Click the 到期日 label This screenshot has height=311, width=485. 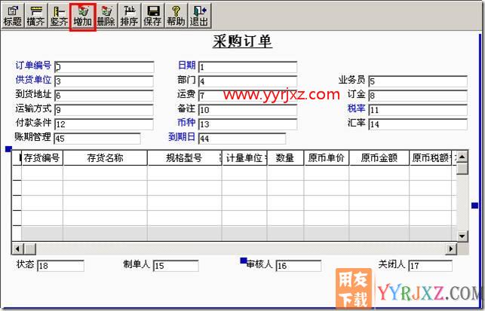click(182, 136)
